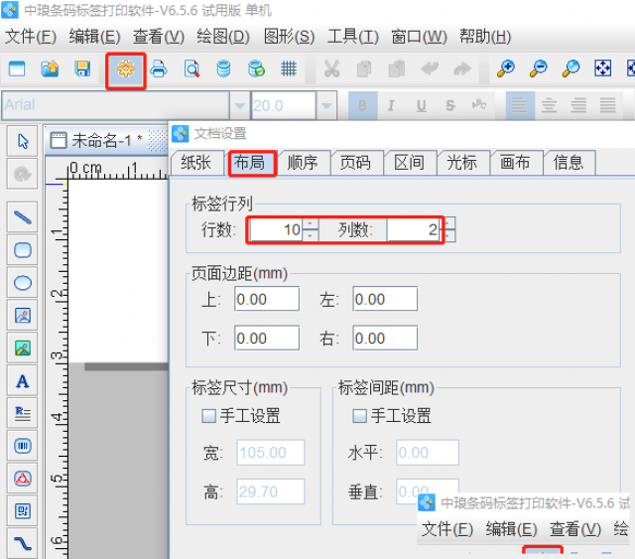The height and width of the screenshot is (559, 635).
Task: Toggle Bold formatting button
Action: [x=363, y=106]
